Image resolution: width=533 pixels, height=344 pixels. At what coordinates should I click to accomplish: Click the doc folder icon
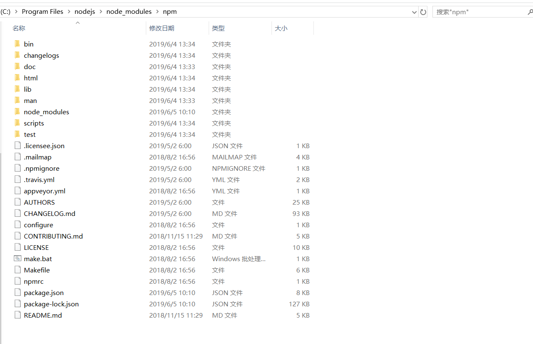pyautogui.click(x=17, y=67)
